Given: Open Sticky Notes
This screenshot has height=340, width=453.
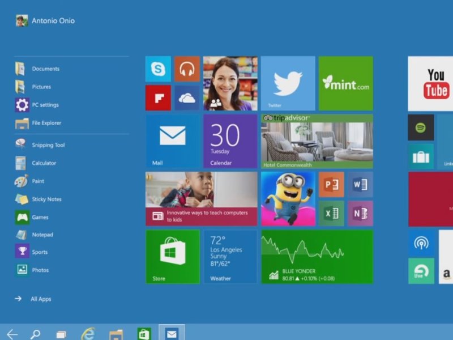Looking at the screenshot, I should pos(38,199).
